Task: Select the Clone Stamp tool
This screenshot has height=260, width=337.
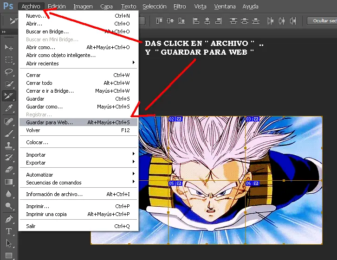Action: click(9, 146)
